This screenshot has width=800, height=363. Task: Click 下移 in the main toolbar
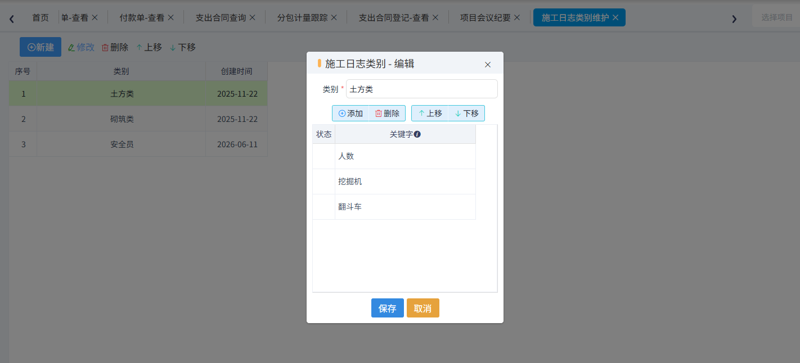[183, 47]
